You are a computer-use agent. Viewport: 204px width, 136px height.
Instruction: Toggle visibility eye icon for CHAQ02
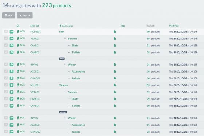click(x=12, y=132)
